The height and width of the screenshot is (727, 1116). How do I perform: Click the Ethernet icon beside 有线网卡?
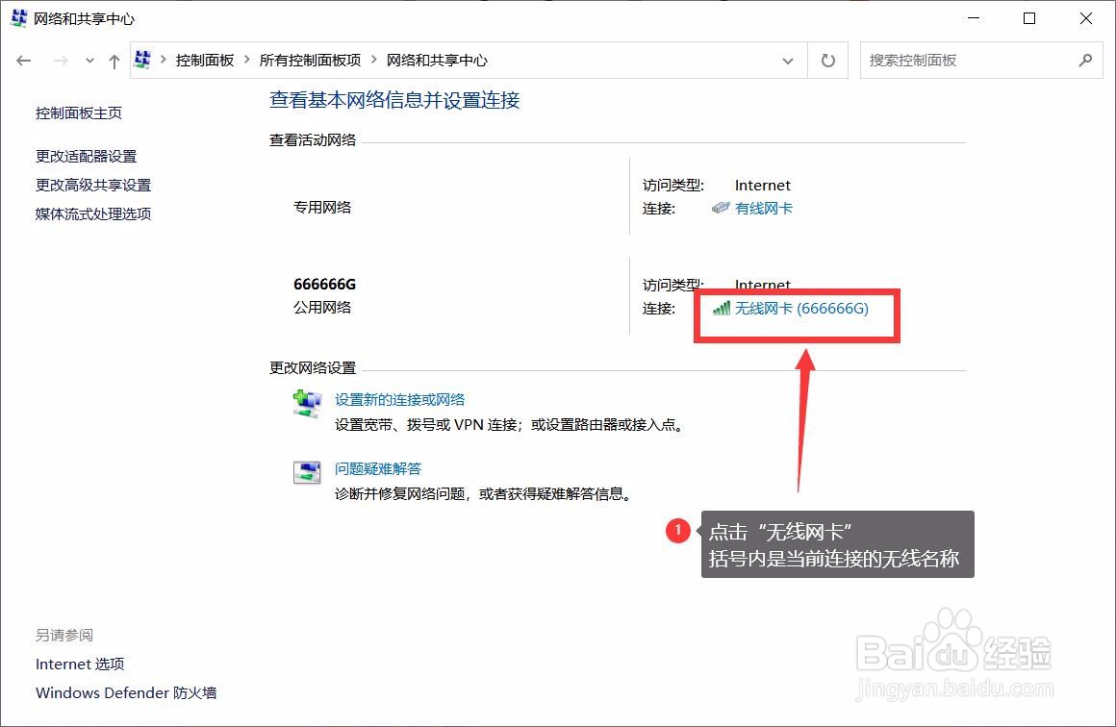[720, 208]
